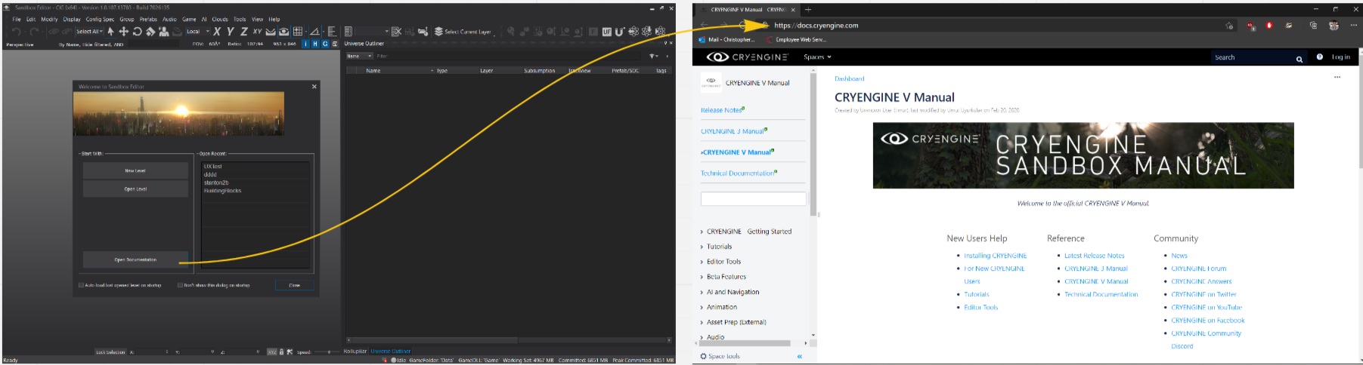
Task: Toggle the angle snap button
Action: (315, 32)
